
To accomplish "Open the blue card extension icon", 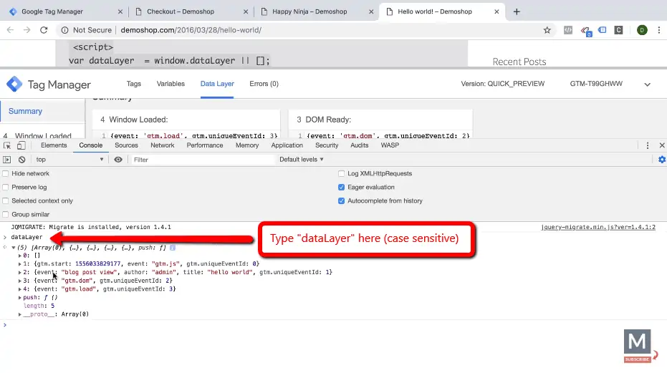I will pyautogui.click(x=602, y=30).
